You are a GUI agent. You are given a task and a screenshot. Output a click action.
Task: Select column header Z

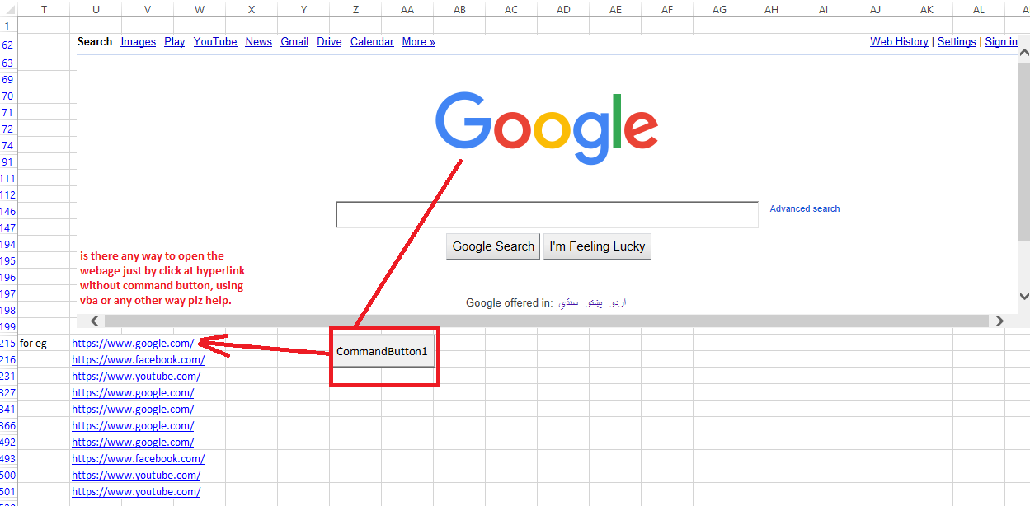click(x=355, y=9)
